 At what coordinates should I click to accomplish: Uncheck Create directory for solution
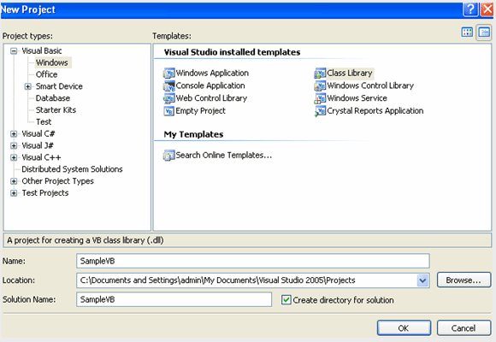point(286,299)
